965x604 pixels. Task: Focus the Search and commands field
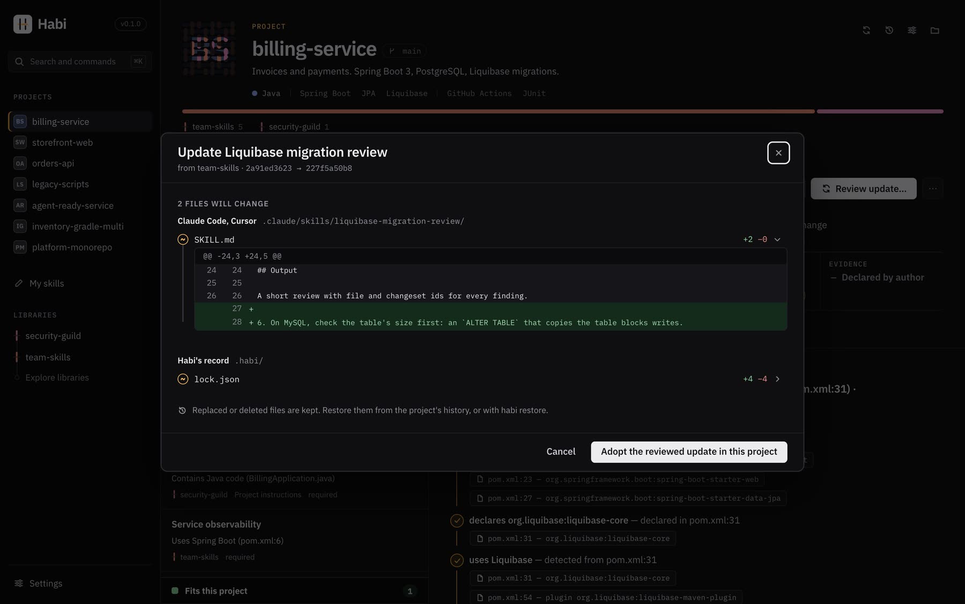click(80, 62)
